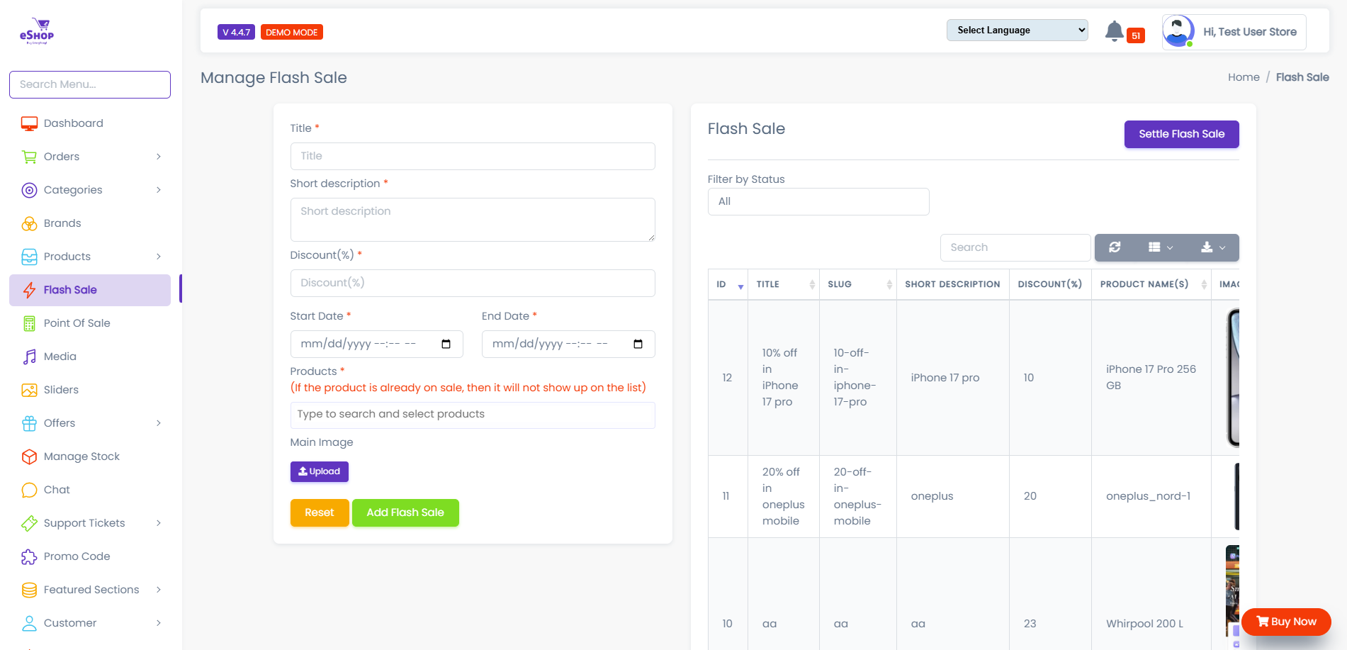Screen dimensions: 1347x650
Task: Upload a main image
Action: pos(319,471)
